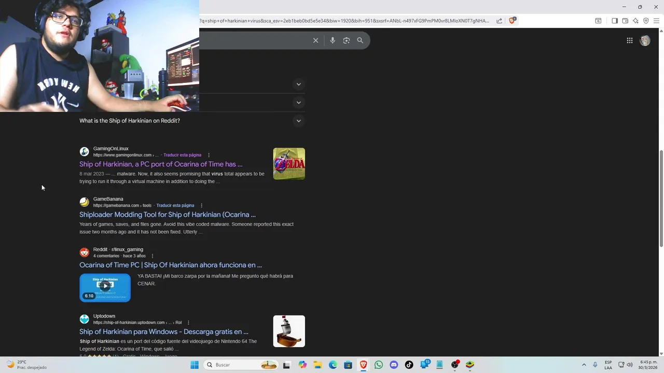This screenshot has width=664, height=373.
Task: Open the Brave Wallet icon
Action: (x=625, y=21)
